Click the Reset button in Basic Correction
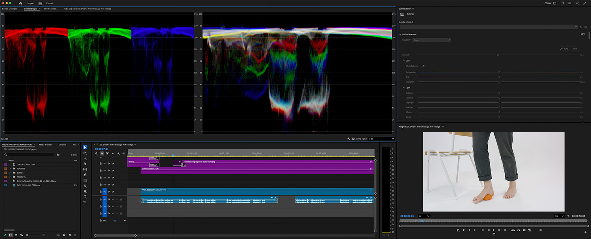This screenshot has width=591, height=239. (x=575, y=49)
